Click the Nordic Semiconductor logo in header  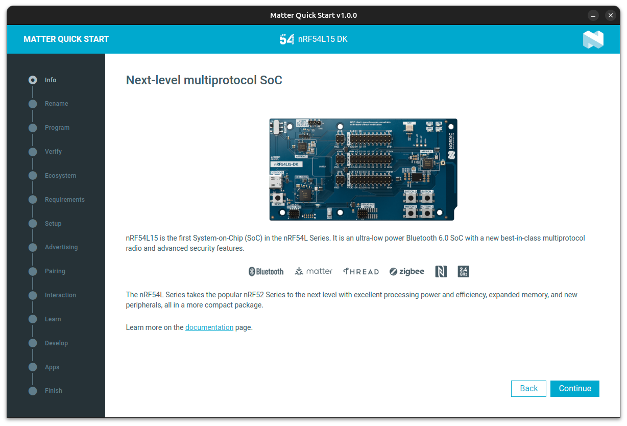[593, 39]
